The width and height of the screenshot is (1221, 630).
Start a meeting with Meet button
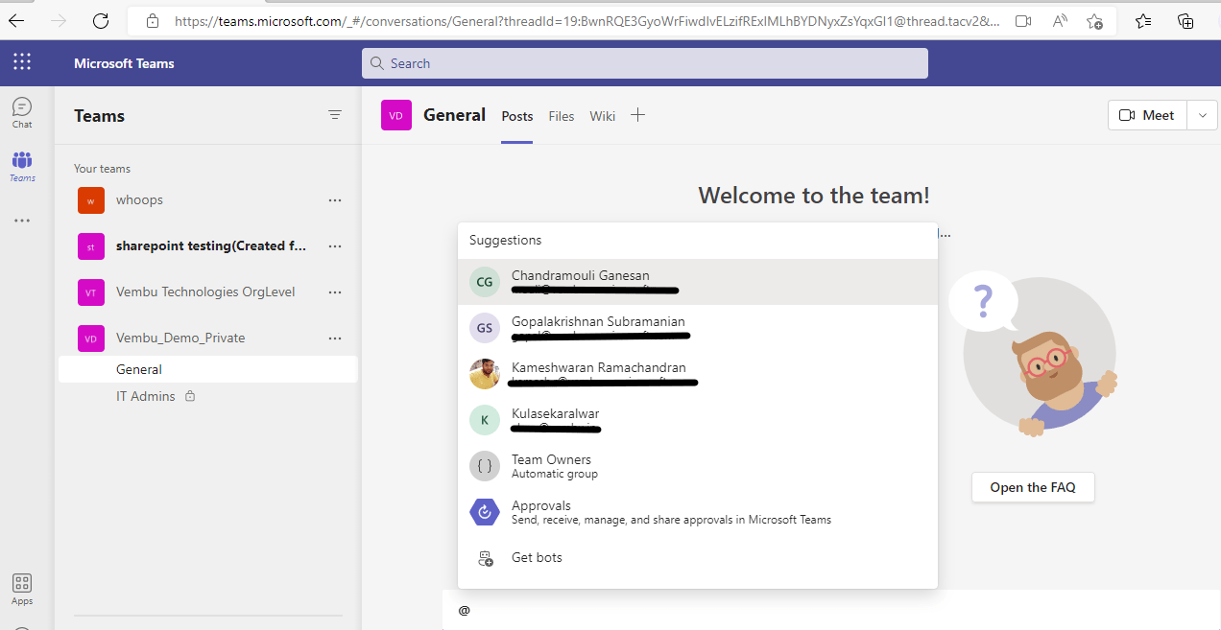(1147, 115)
